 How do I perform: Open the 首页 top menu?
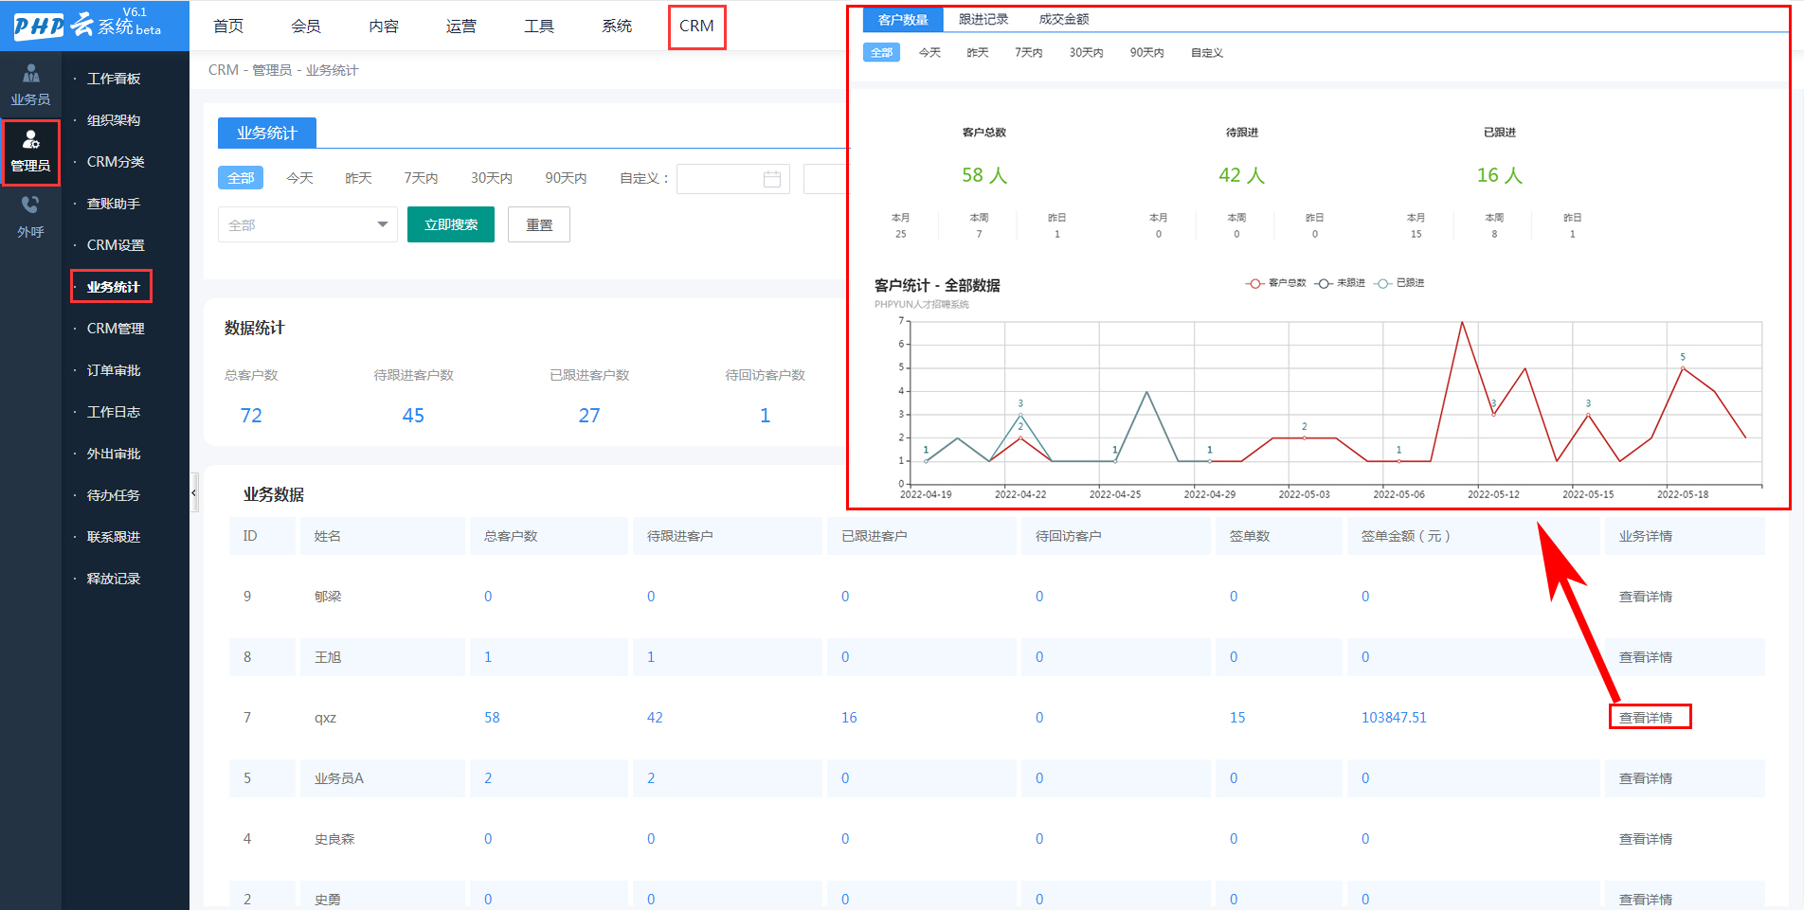(x=228, y=26)
